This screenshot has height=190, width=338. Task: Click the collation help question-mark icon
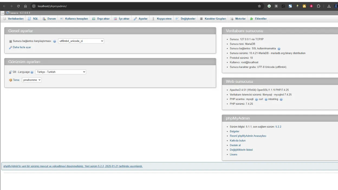[x=55, y=41]
